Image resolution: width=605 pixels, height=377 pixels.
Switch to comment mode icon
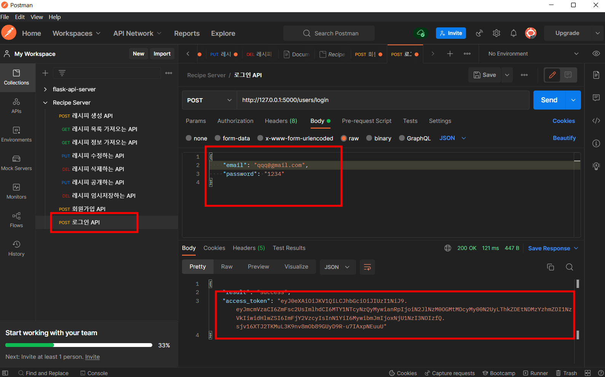pos(568,75)
